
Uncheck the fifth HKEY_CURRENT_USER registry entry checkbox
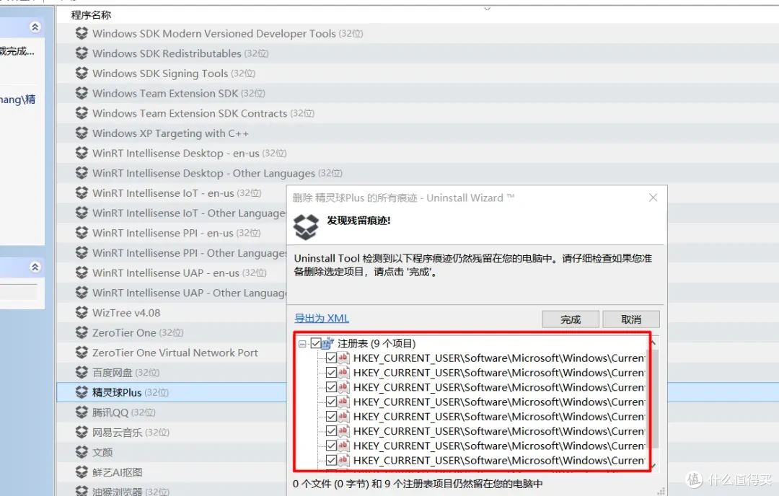(x=331, y=416)
